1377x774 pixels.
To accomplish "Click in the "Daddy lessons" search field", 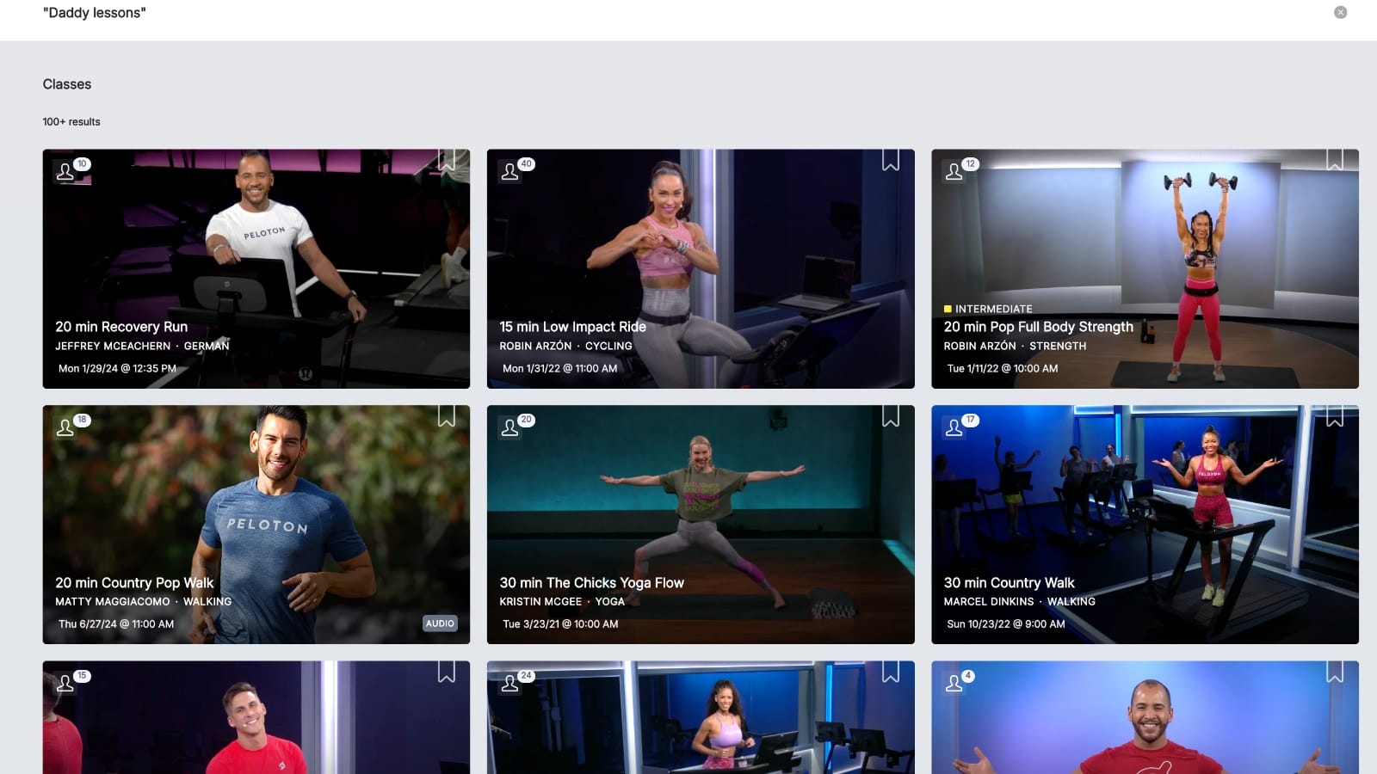I will (602, 13).
